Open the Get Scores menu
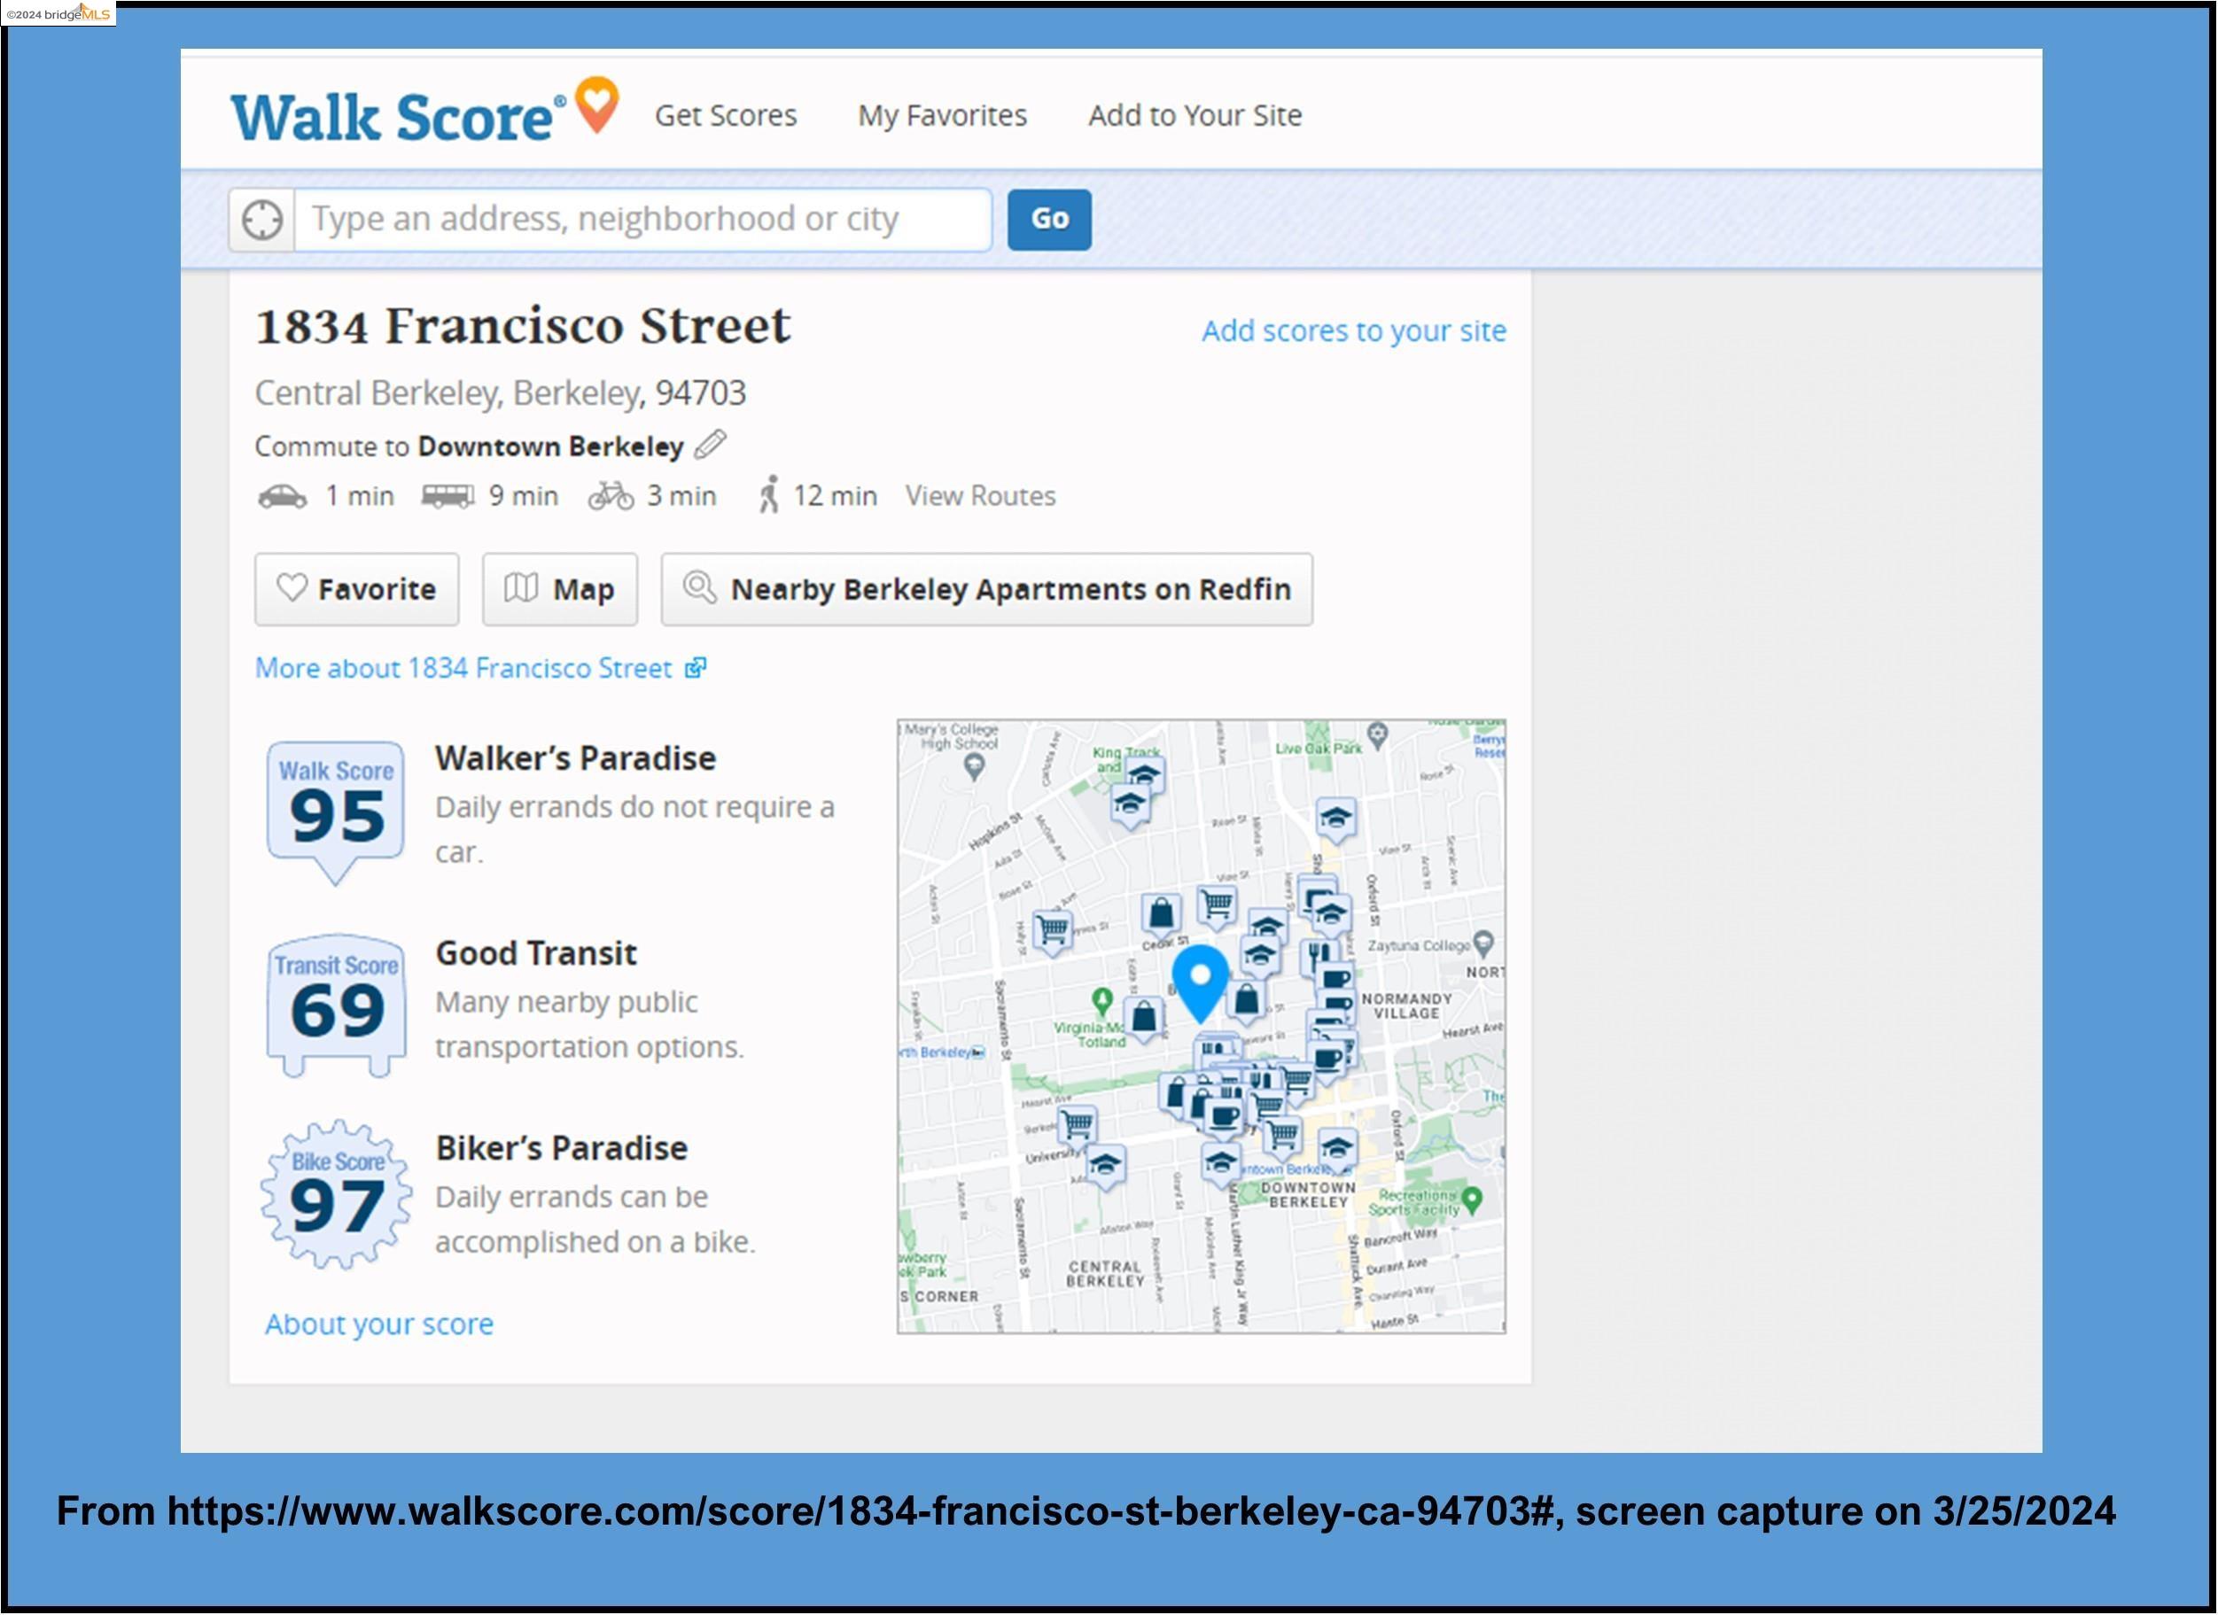2218x1615 pixels. coord(726,115)
